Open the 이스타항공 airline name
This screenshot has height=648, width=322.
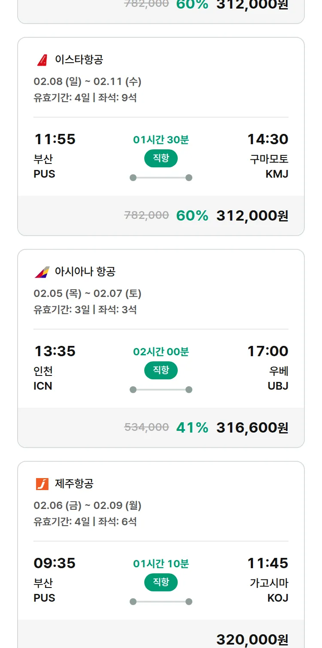[x=79, y=60]
